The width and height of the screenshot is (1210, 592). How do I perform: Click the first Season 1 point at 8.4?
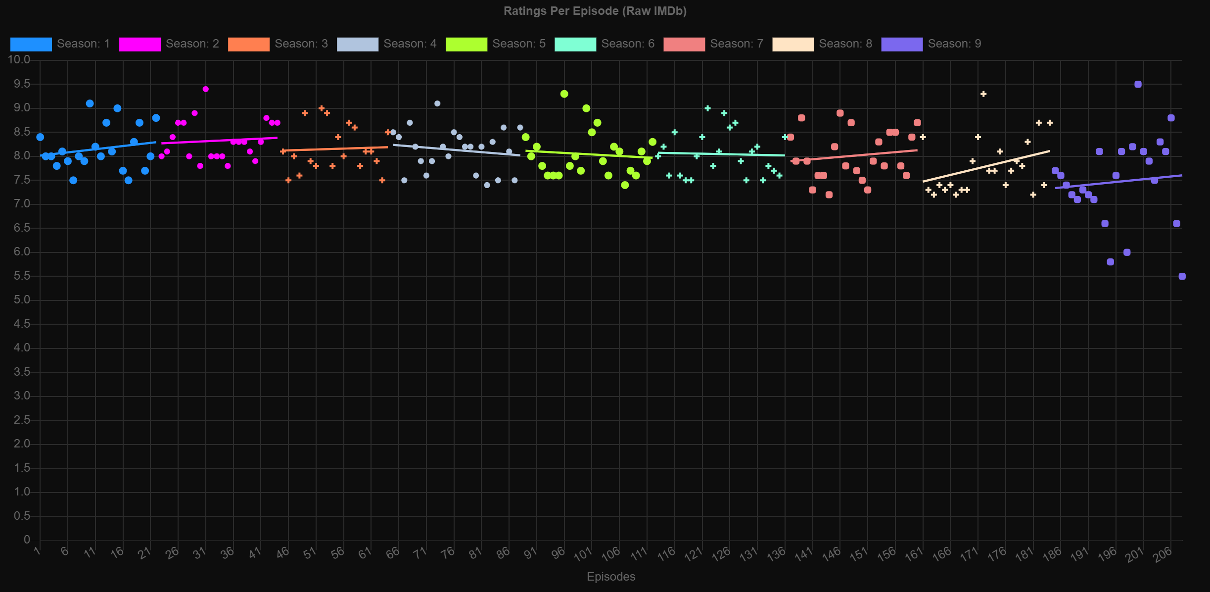(40, 137)
